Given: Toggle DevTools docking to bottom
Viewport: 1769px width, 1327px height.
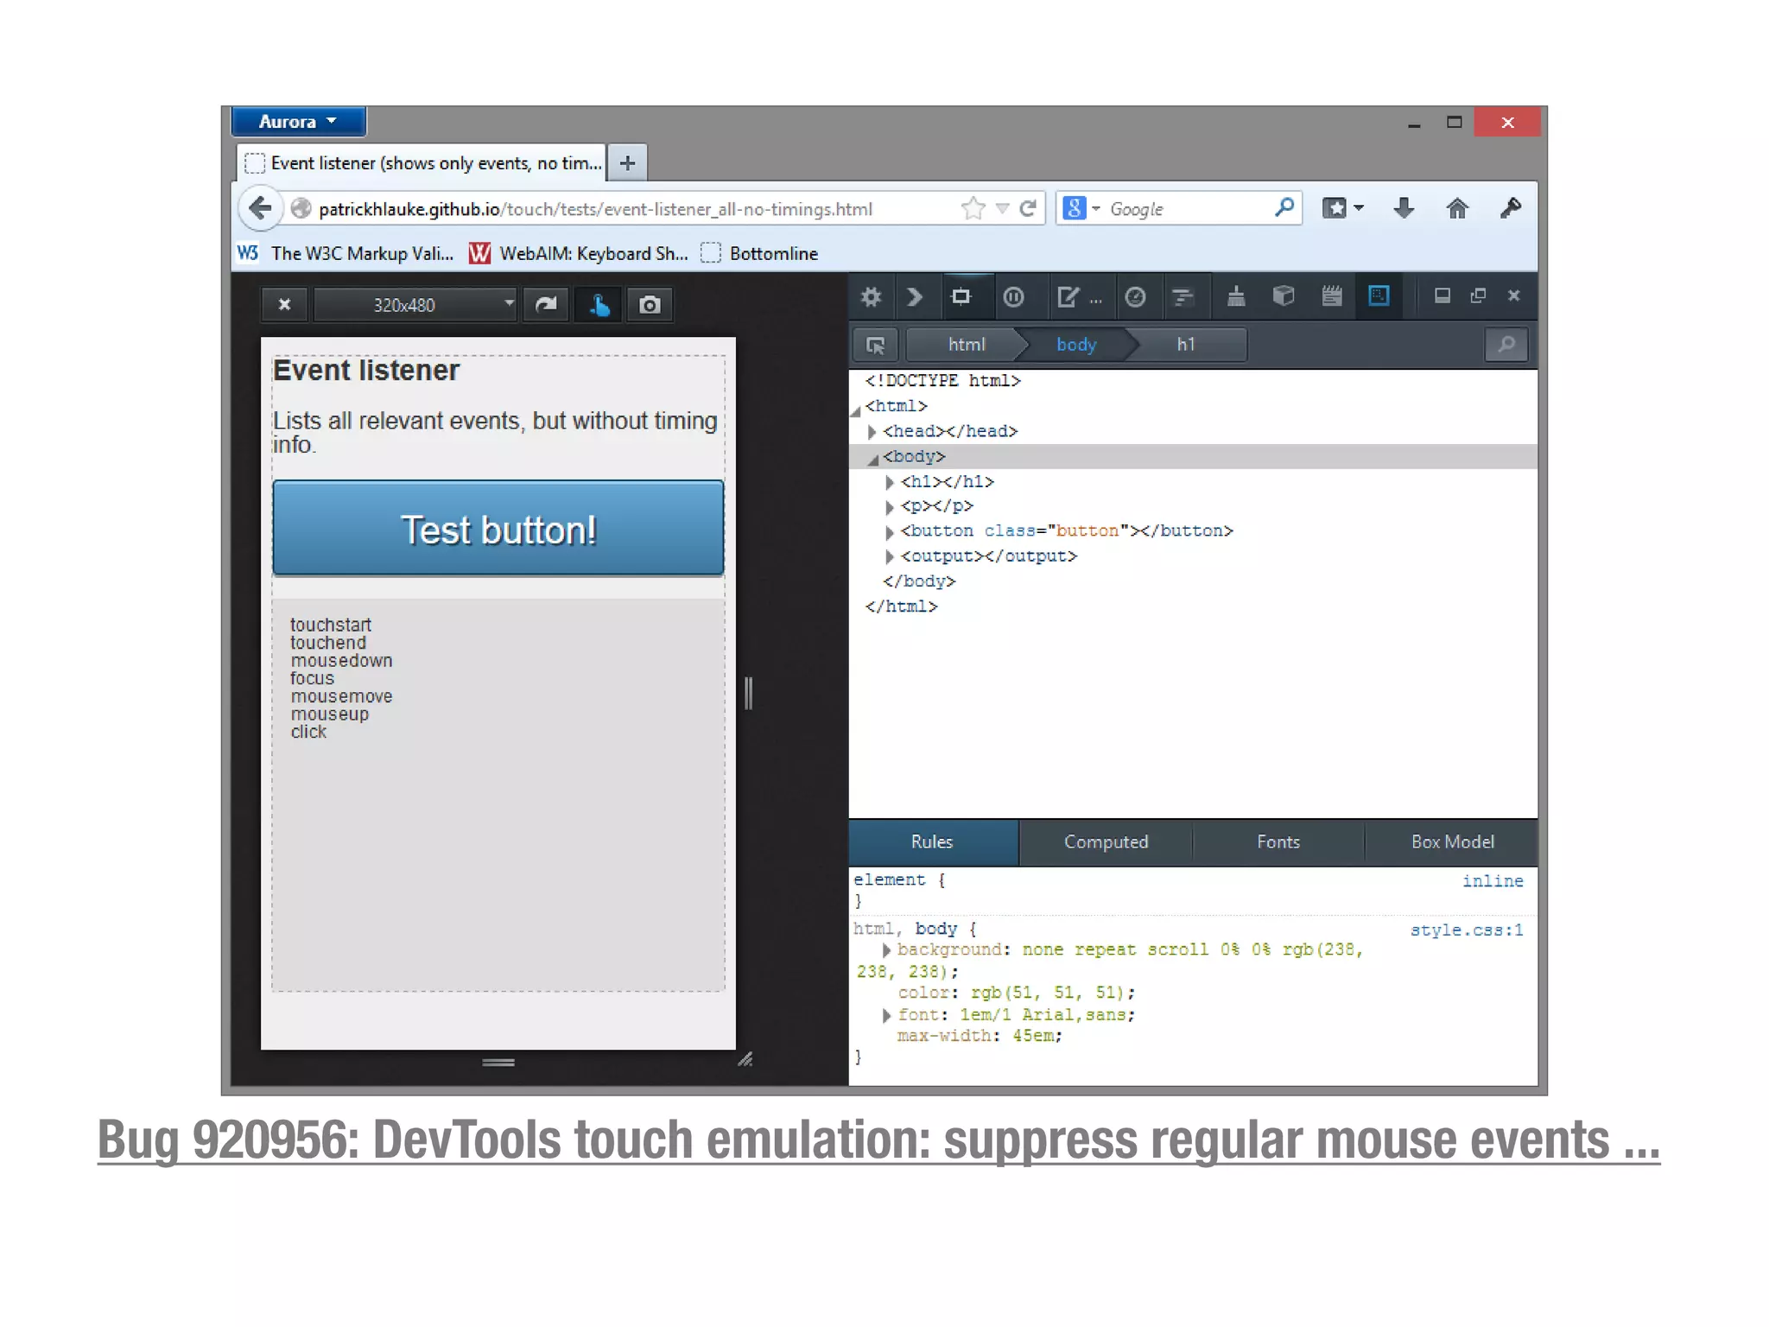Looking at the screenshot, I should [1442, 296].
